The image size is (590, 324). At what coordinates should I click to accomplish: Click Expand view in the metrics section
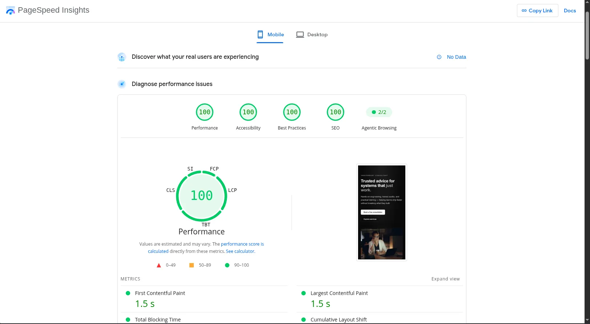(445, 279)
